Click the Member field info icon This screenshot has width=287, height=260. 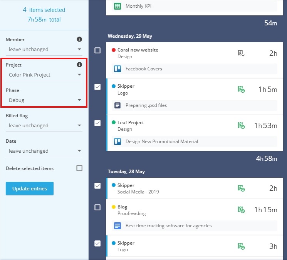coord(79,39)
